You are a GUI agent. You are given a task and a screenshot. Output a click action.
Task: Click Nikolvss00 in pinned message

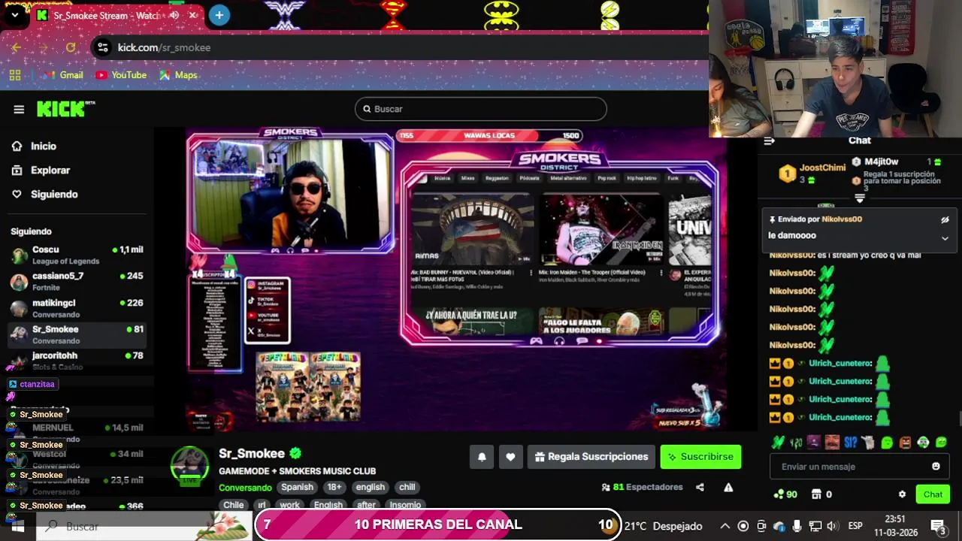coord(842,219)
